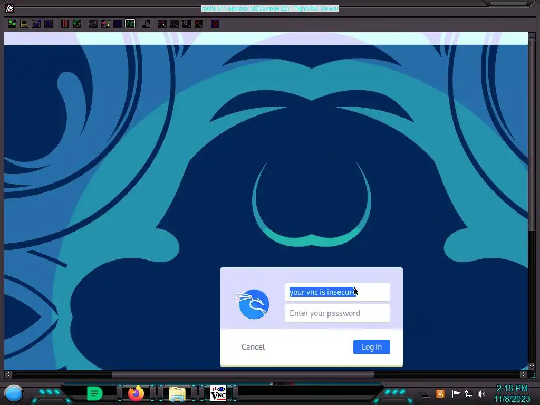Click the Full screen toolbar icon
This screenshot has width=540, height=405.
[x=215, y=24]
